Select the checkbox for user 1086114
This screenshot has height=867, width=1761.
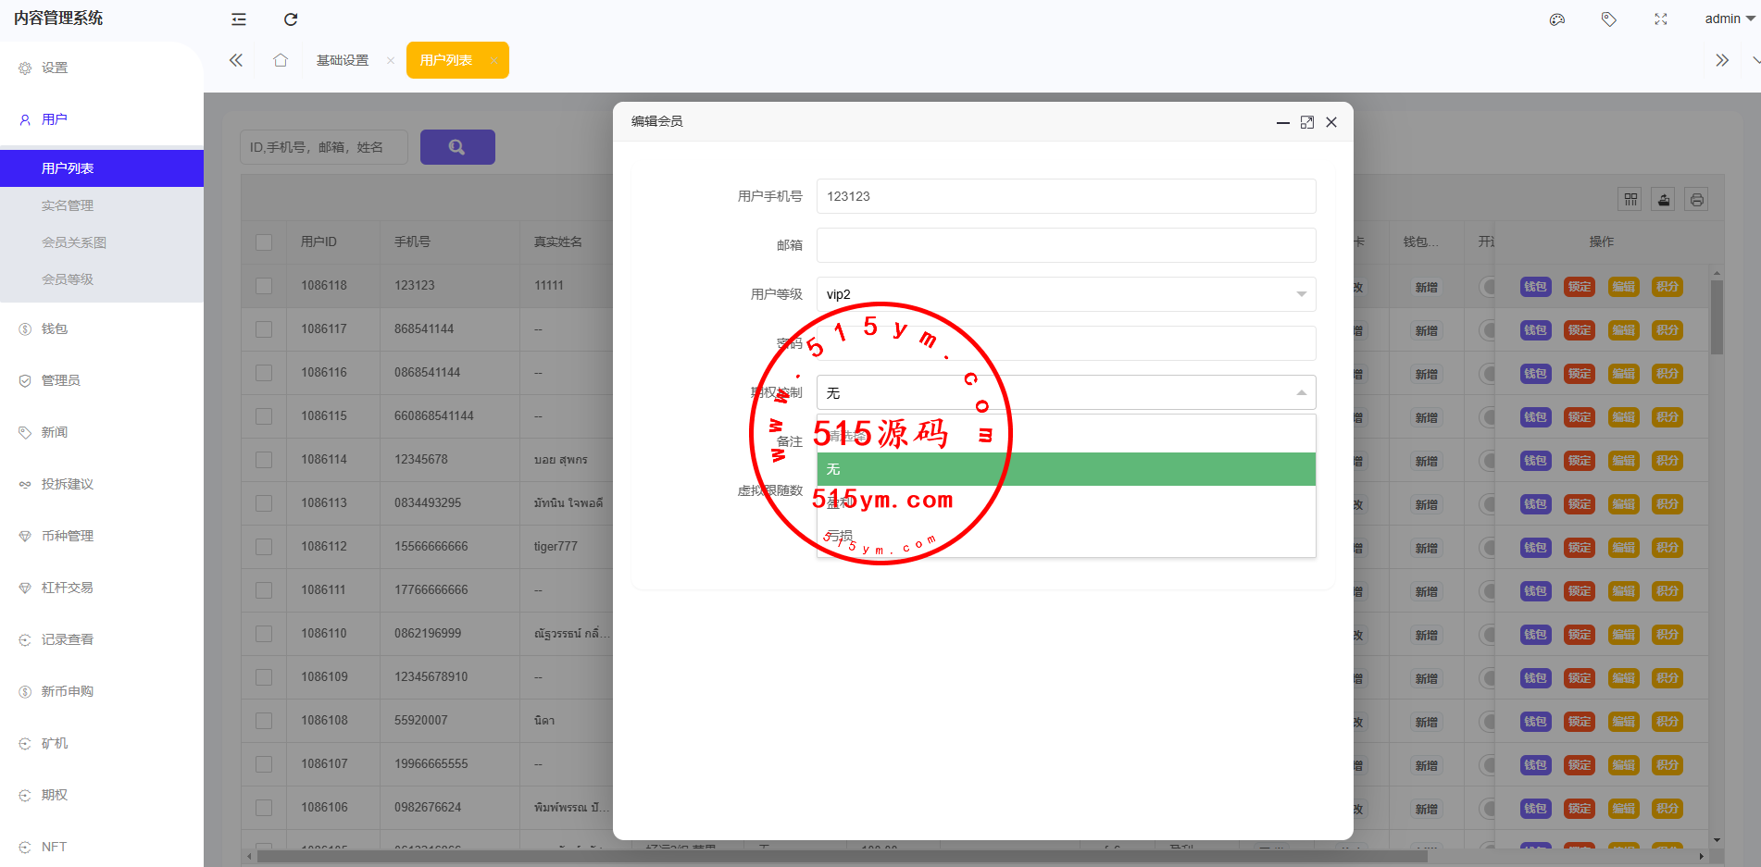264,460
